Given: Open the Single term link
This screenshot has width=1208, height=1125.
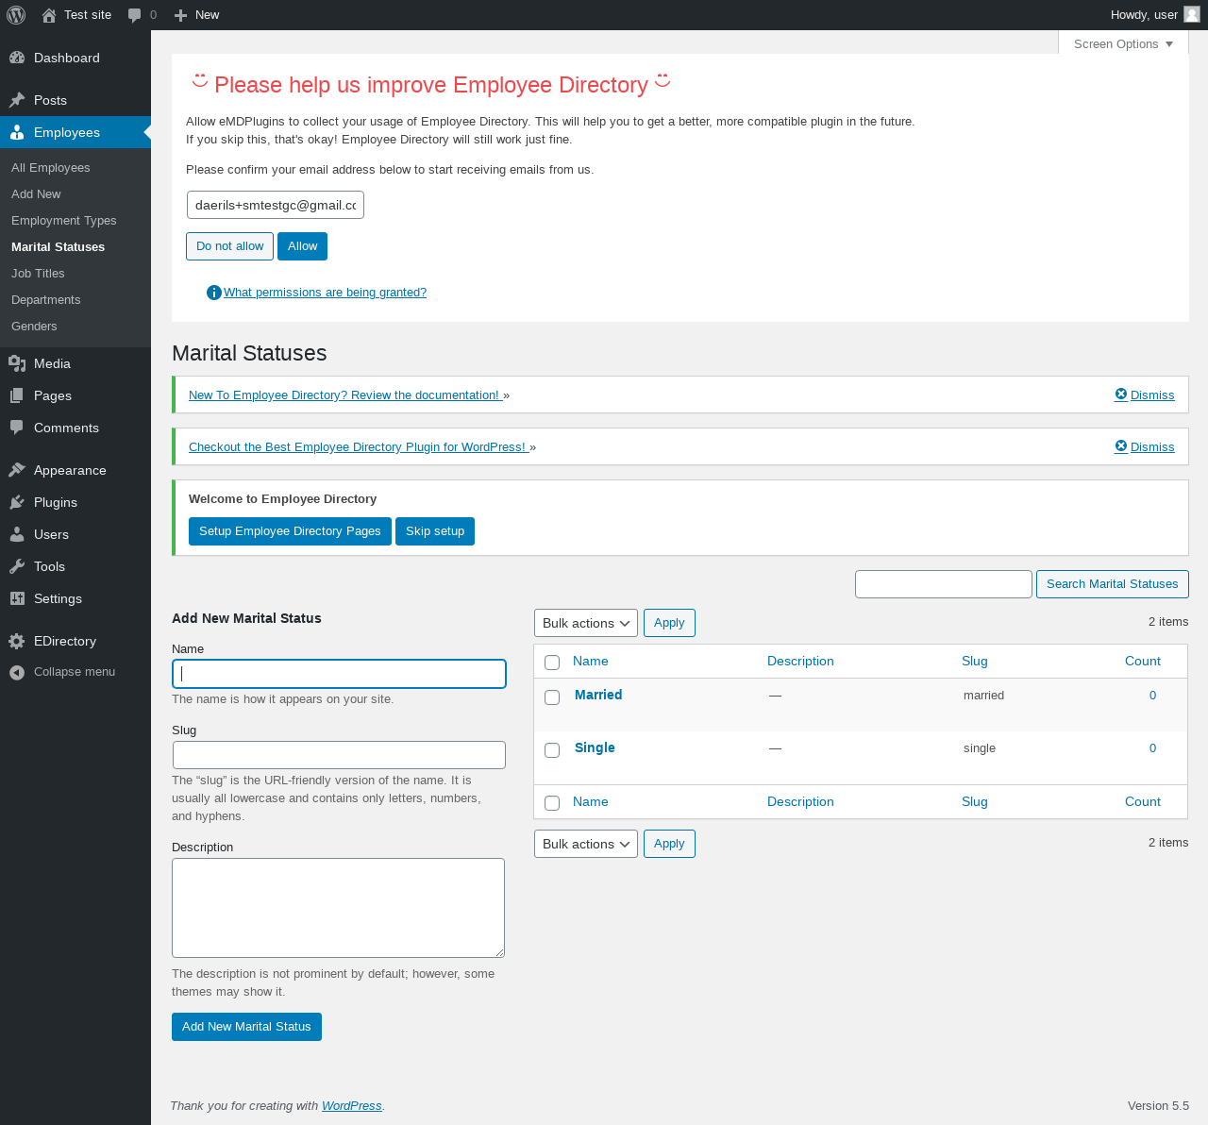Looking at the screenshot, I should tap(595, 747).
